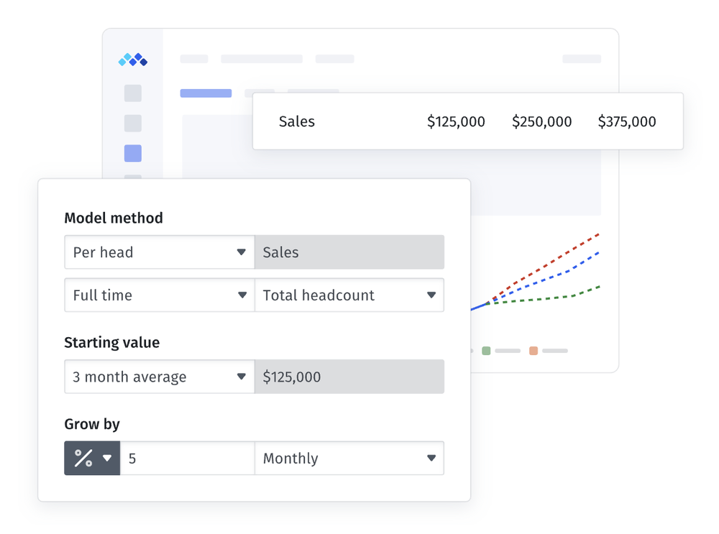Open the Full time dropdown

pyautogui.click(x=160, y=295)
